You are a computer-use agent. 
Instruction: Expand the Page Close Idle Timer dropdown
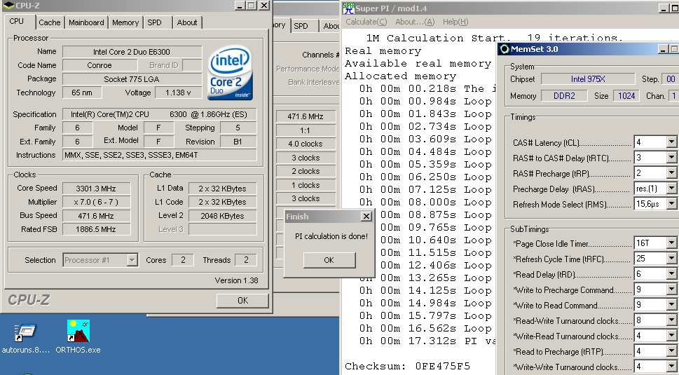pyautogui.click(x=671, y=243)
